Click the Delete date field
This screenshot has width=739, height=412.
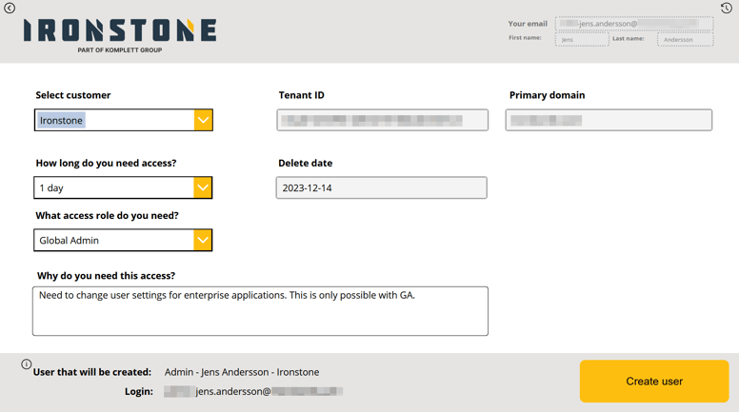coord(382,187)
